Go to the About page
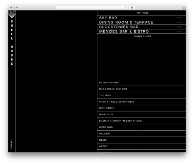Image resolution: width=194 pixels, height=164 pixels. coord(142,146)
